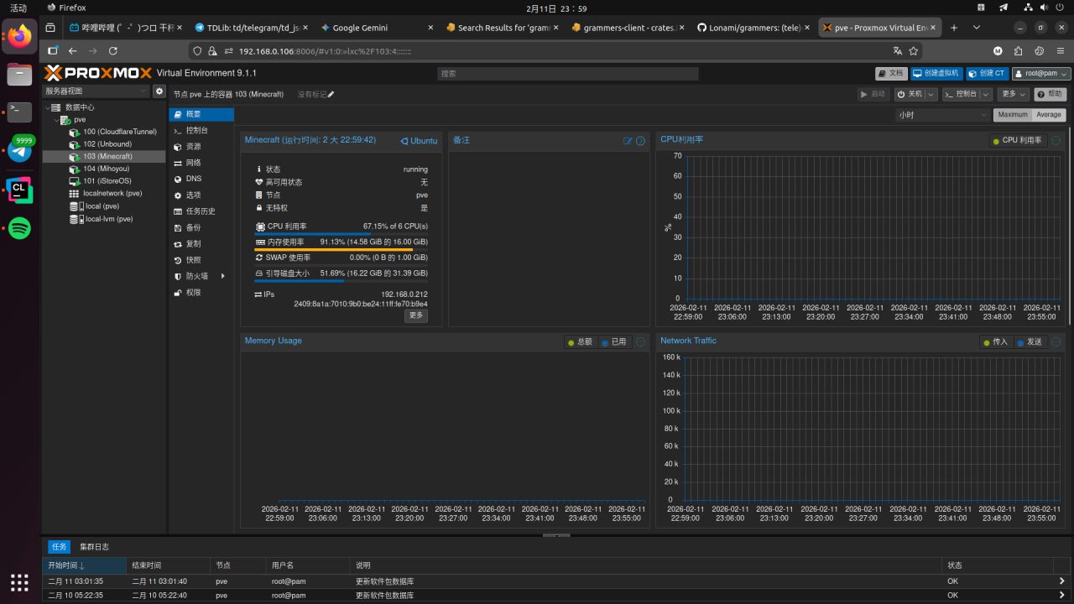
Task: Switch graph mode to Average
Action: tap(1048, 115)
